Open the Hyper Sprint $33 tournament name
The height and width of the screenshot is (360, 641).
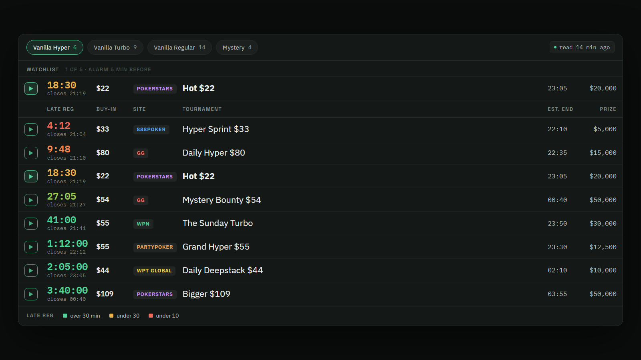216,129
